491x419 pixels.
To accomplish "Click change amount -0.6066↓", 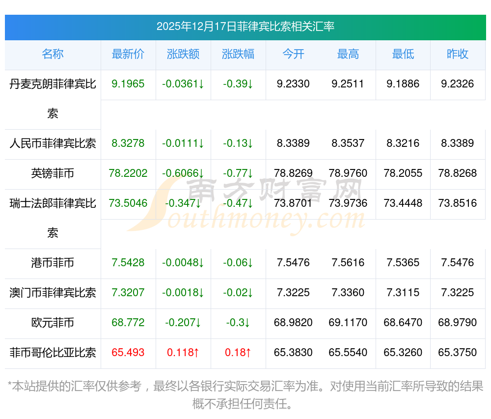I will pos(183,173).
